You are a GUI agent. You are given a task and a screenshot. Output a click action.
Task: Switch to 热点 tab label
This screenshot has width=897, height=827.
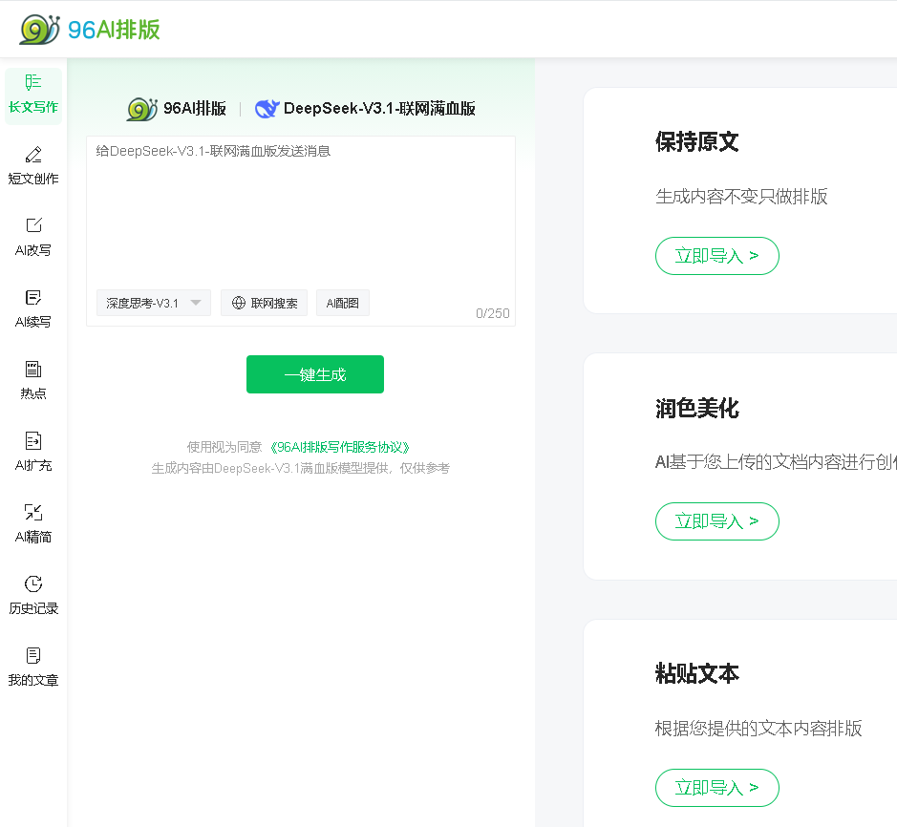33,393
